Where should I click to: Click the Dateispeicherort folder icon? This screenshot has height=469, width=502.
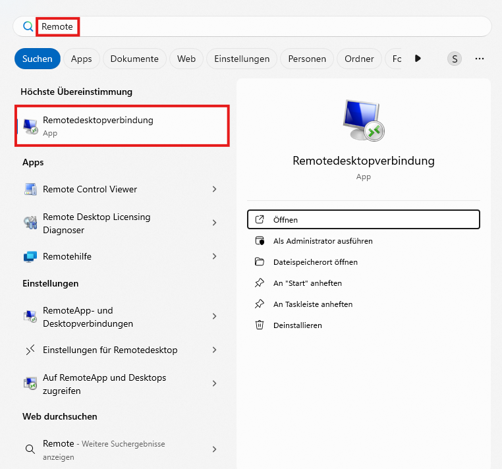(260, 262)
